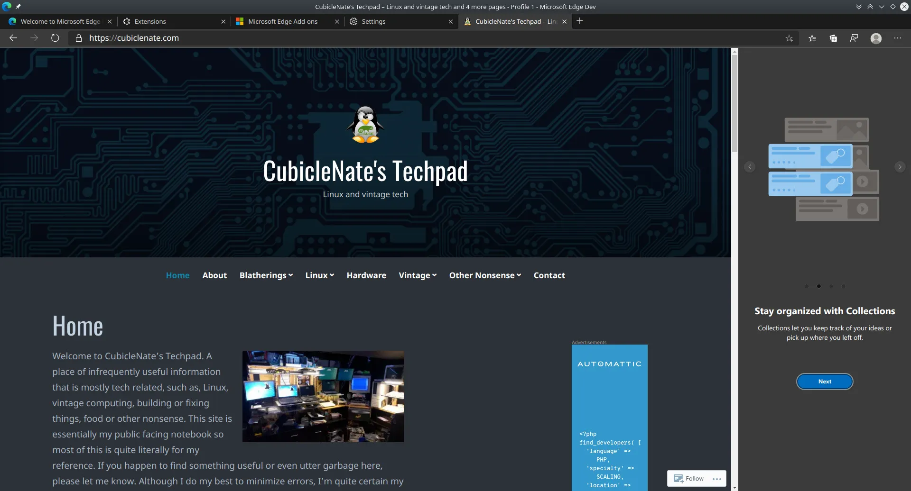The width and height of the screenshot is (911, 491).
Task: Reload the current page
Action: [x=55, y=38]
